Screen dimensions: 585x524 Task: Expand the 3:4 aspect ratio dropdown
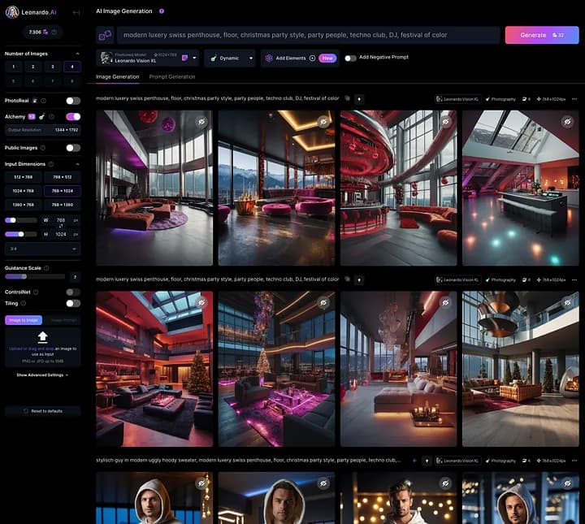42,249
